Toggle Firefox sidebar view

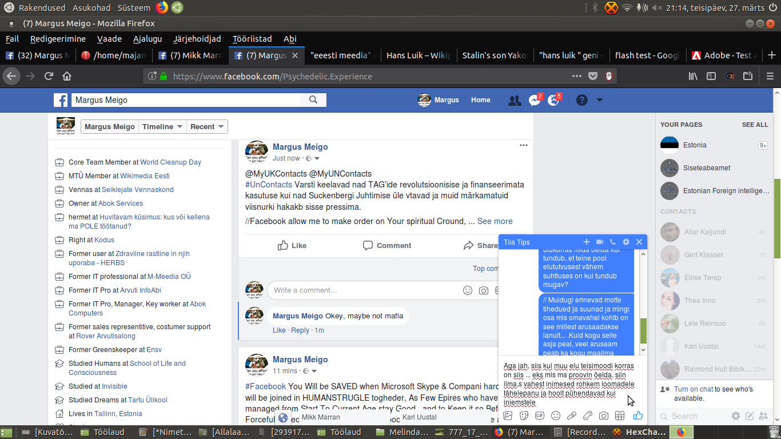(x=711, y=76)
